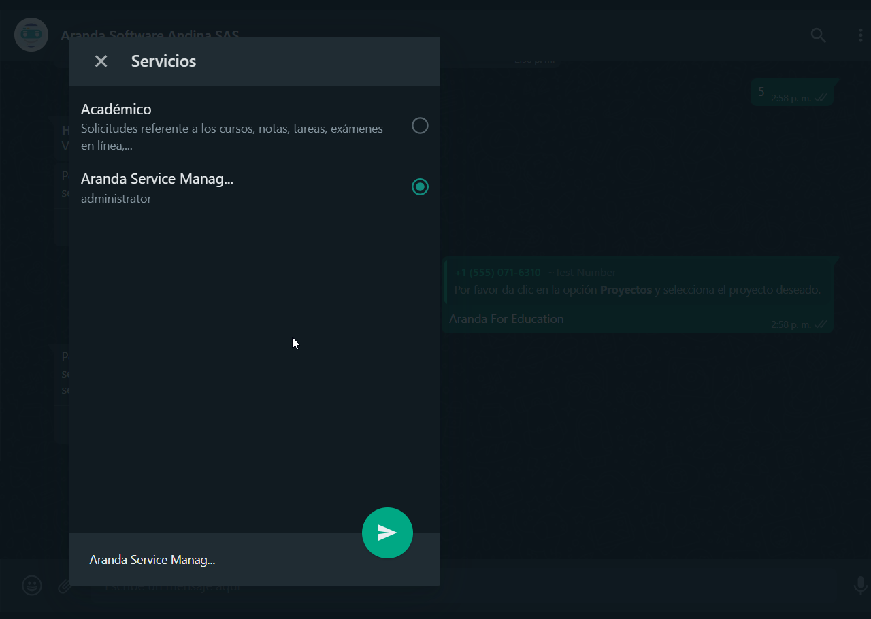Image resolution: width=871 pixels, height=619 pixels.
Task: Click the Académico service title
Action: click(116, 109)
